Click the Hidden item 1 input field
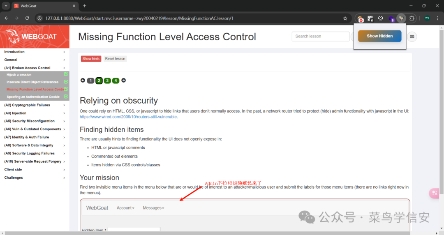 coord(134,229)
